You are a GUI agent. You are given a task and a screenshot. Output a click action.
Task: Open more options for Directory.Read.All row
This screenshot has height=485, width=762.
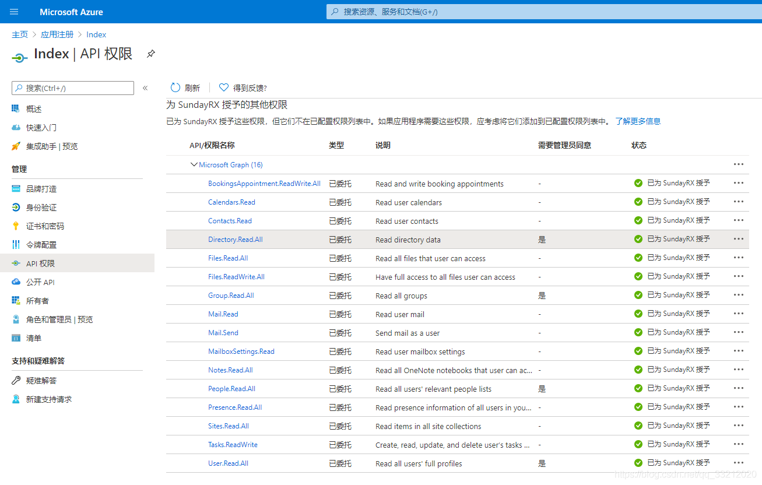pos(739,239)
